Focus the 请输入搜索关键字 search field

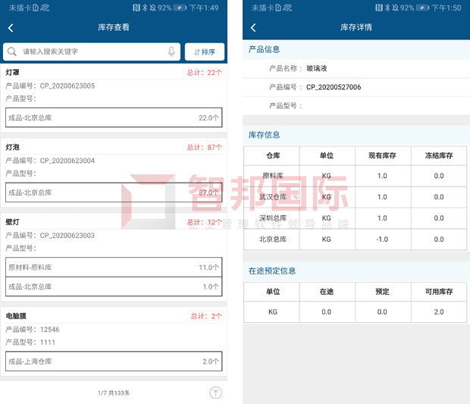(x=92, y=52)
